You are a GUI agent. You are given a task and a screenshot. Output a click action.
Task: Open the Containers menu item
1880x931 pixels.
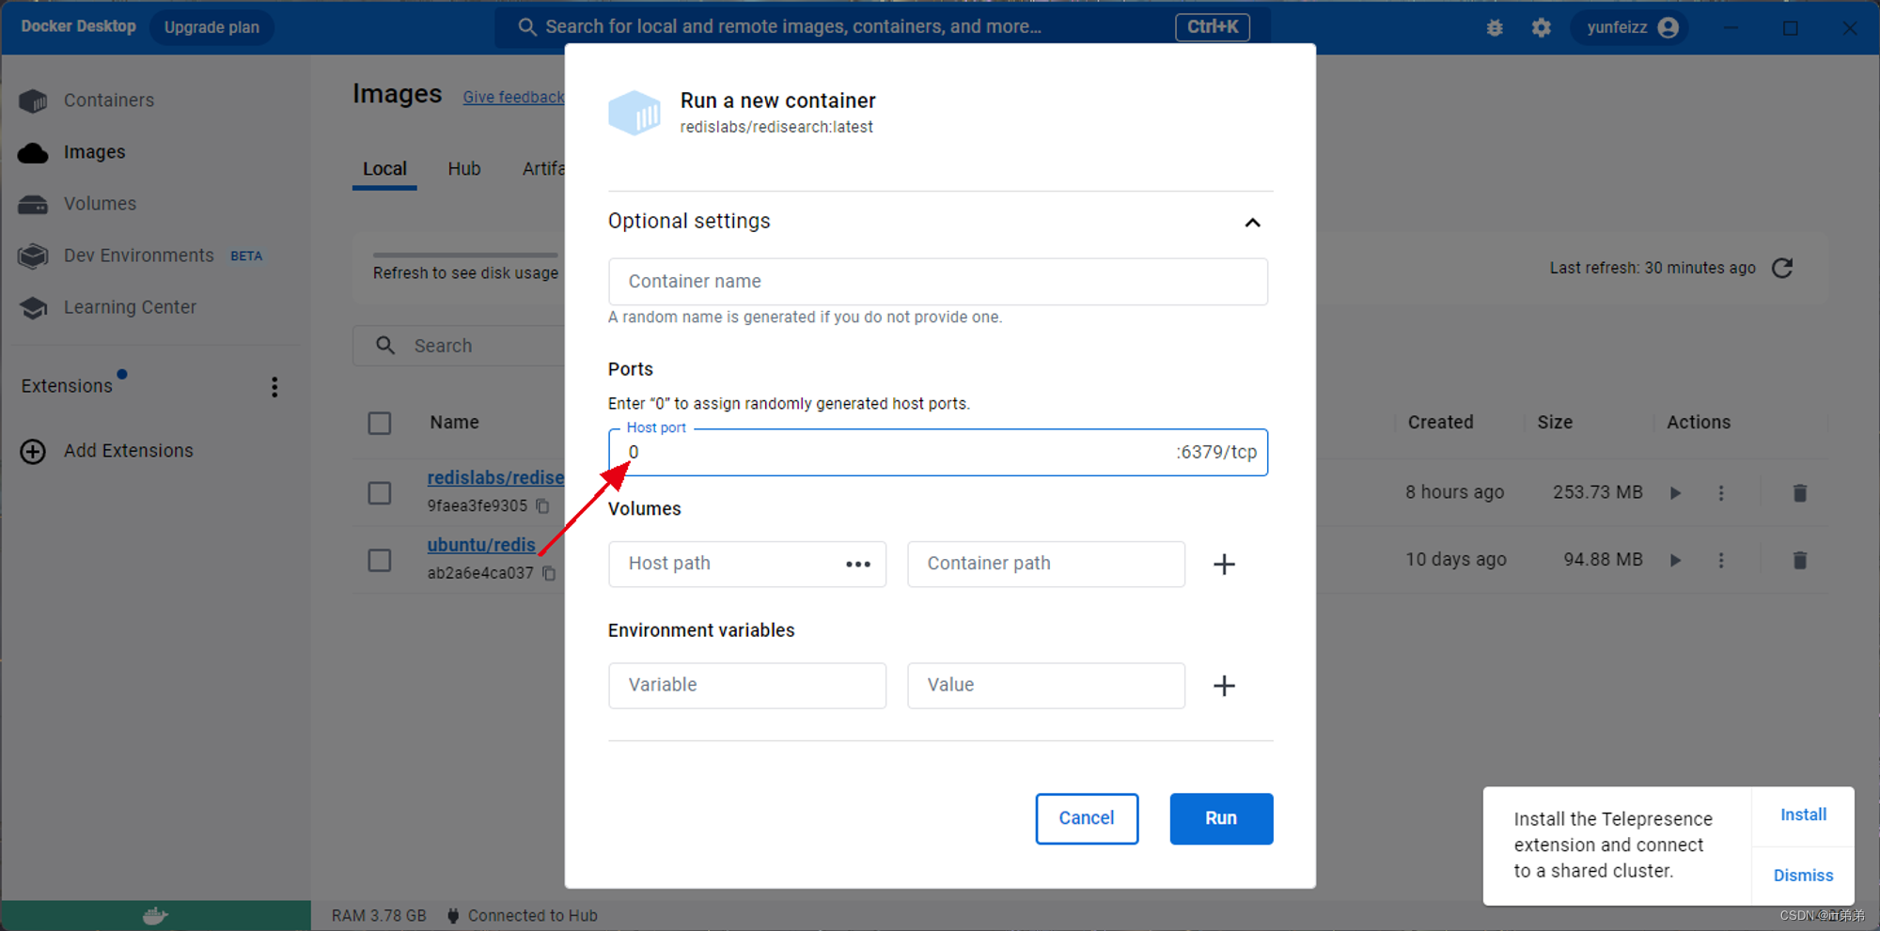coord(109,101)
